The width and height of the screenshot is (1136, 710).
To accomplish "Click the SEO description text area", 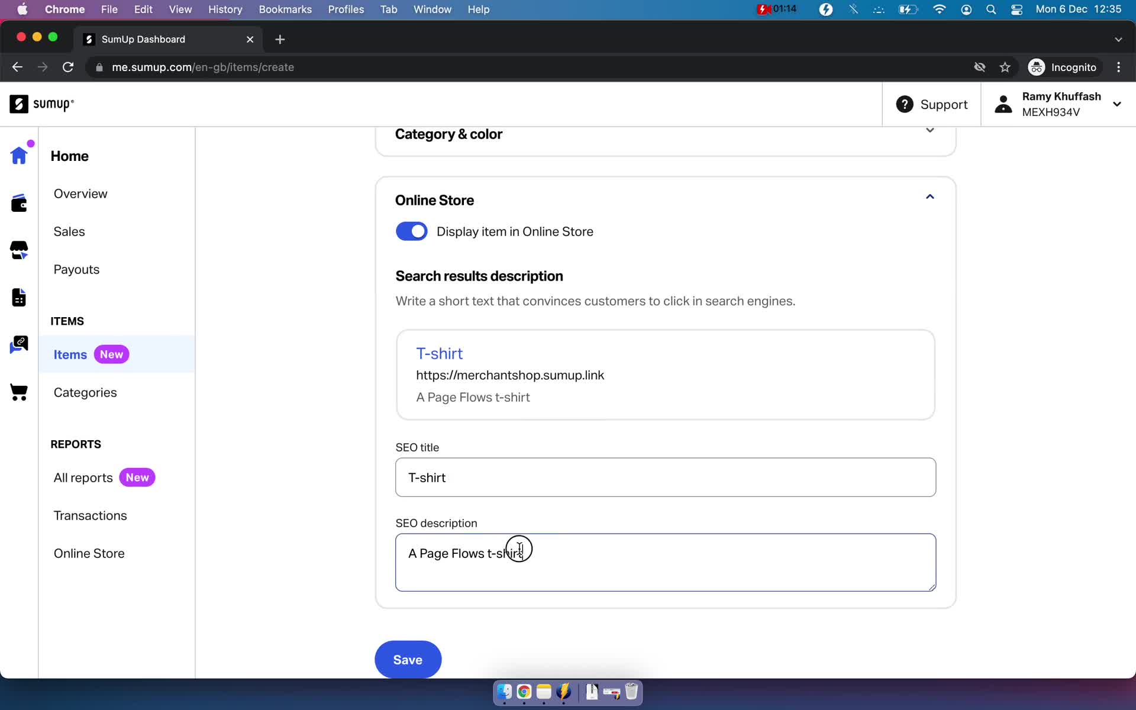I will pos(665,562).
